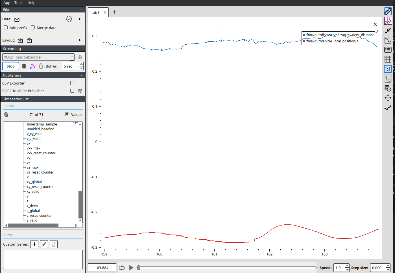Image resolution: width=395 pixels, height=273 pixels.
Task: Add a new plot tab
Action: 115,12
